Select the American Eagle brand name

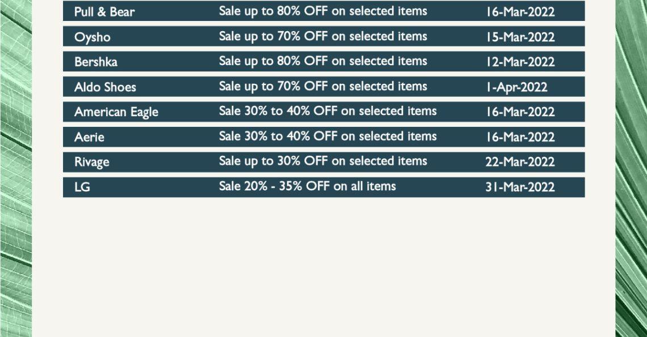(x=116, y=112)
